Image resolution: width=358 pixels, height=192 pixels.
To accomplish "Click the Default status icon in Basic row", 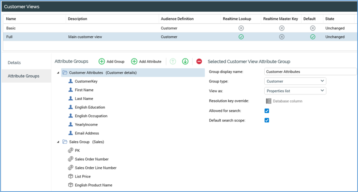I will [x=312, y=28].
